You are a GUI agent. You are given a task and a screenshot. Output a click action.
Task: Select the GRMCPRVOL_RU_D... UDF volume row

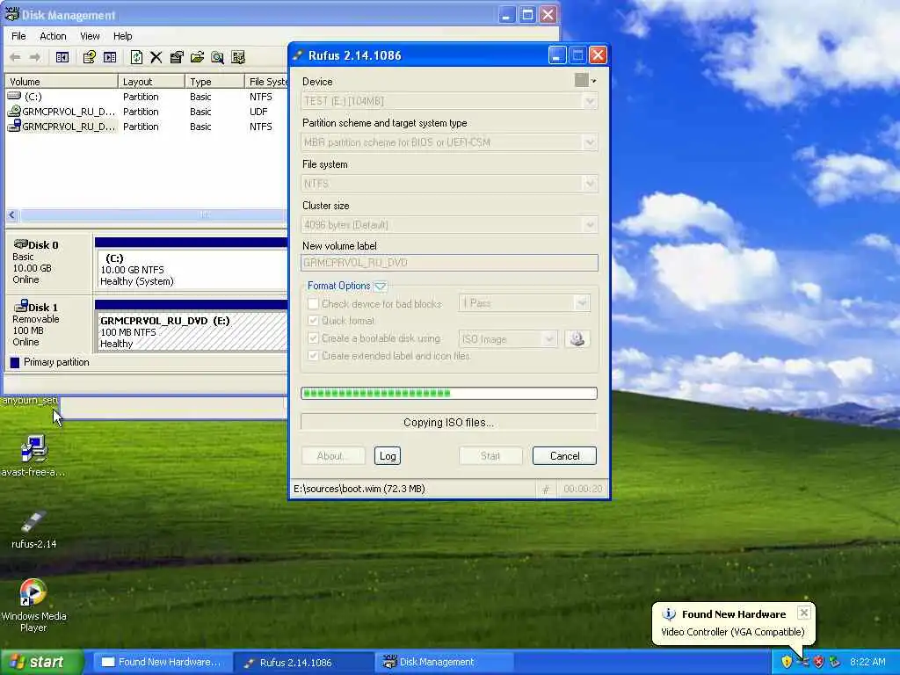[146, 112]
